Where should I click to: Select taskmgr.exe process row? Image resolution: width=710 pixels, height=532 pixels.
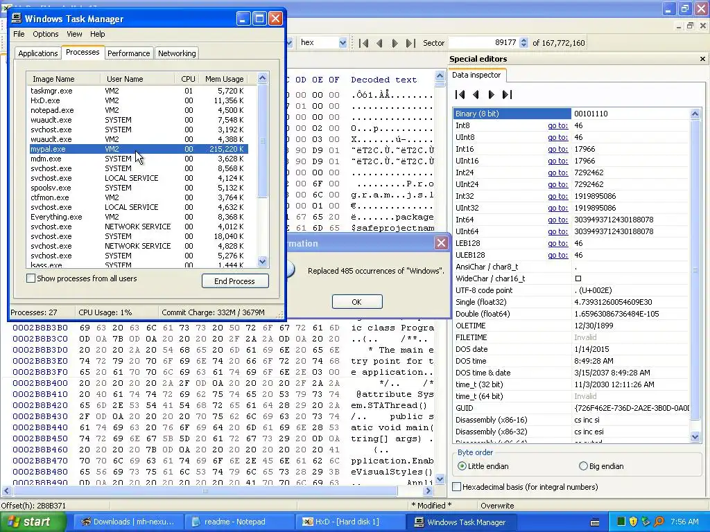(137, 91)
